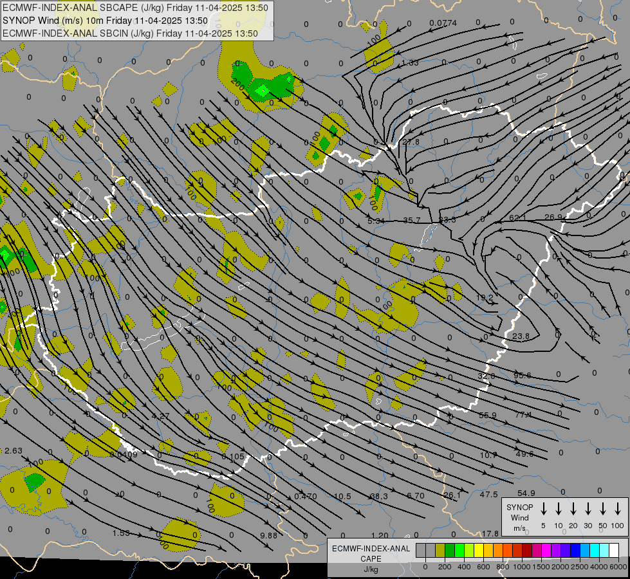
Task: Click the SBCIN title line in header
Action: [x=130, y=33]
